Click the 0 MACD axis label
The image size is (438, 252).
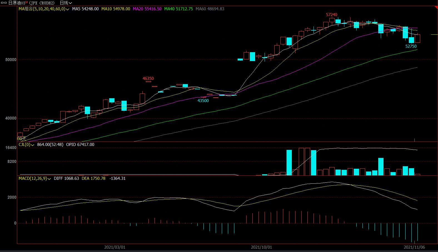pyautogui.click(x=15, y=223)
